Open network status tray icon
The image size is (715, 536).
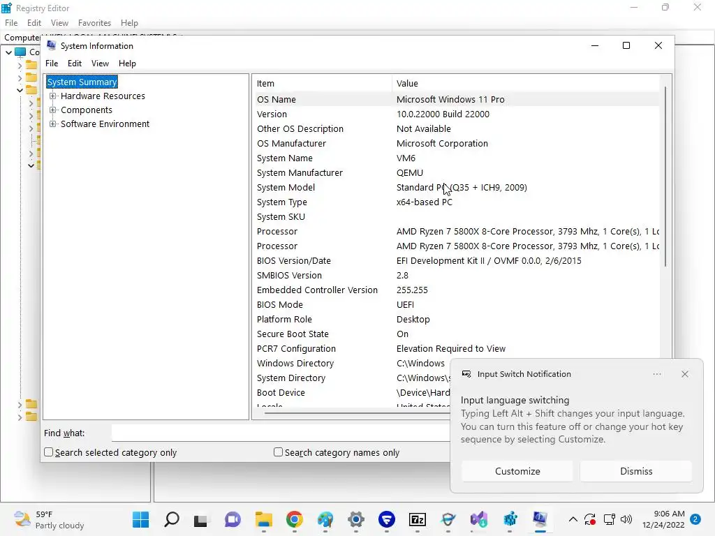(x=609, y=519)
